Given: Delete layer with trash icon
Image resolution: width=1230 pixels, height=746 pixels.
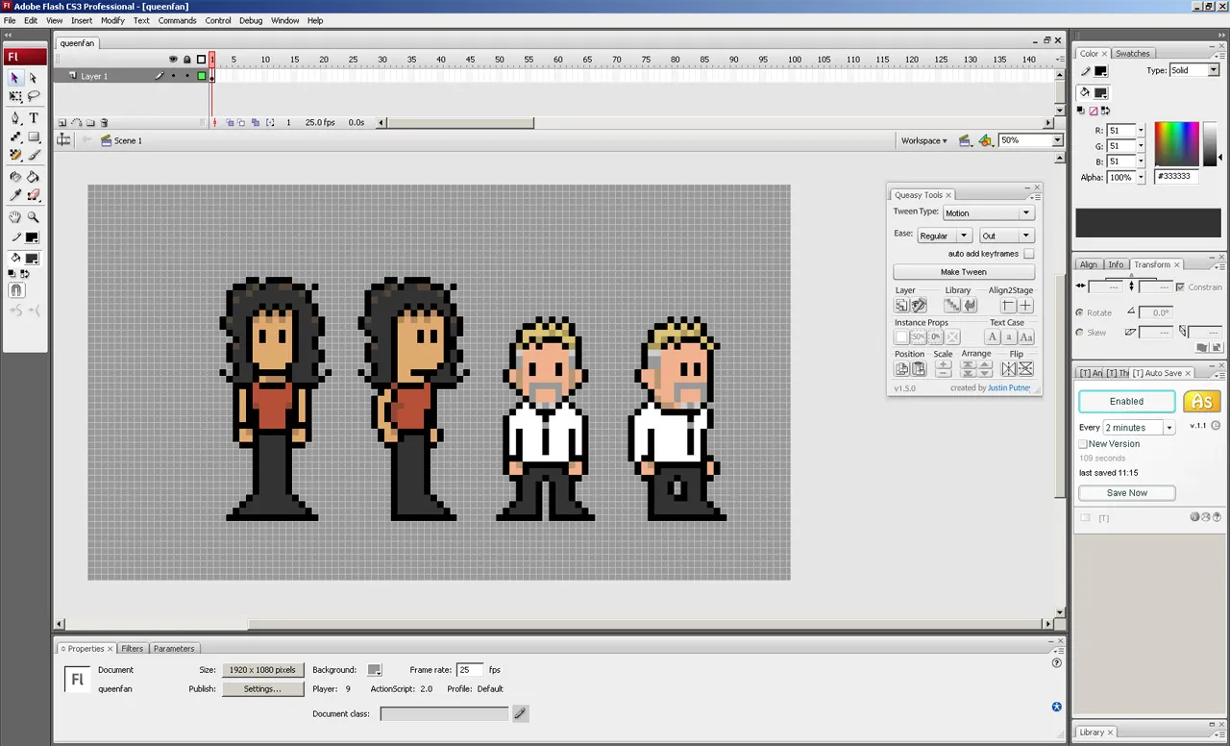Looking at the screenshot, I should point(105,123).
